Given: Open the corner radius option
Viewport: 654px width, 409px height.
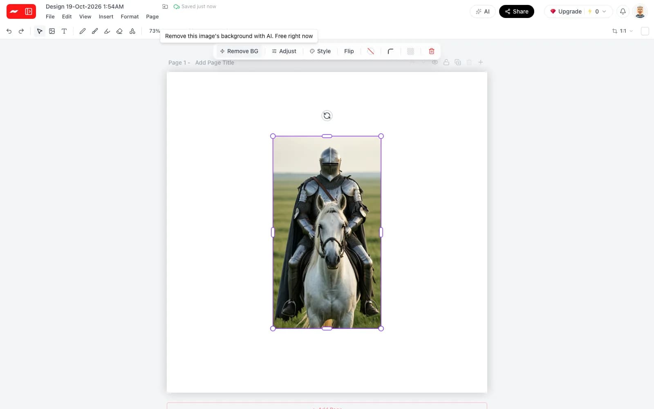Looking at the screenshot, I should tap(390, 51).
